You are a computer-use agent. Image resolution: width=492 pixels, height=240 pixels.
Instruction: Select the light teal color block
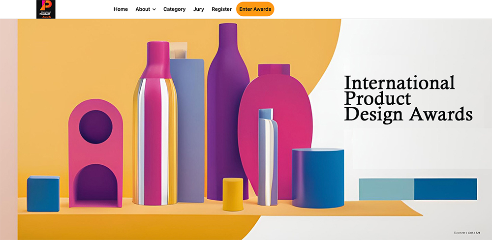387,189
